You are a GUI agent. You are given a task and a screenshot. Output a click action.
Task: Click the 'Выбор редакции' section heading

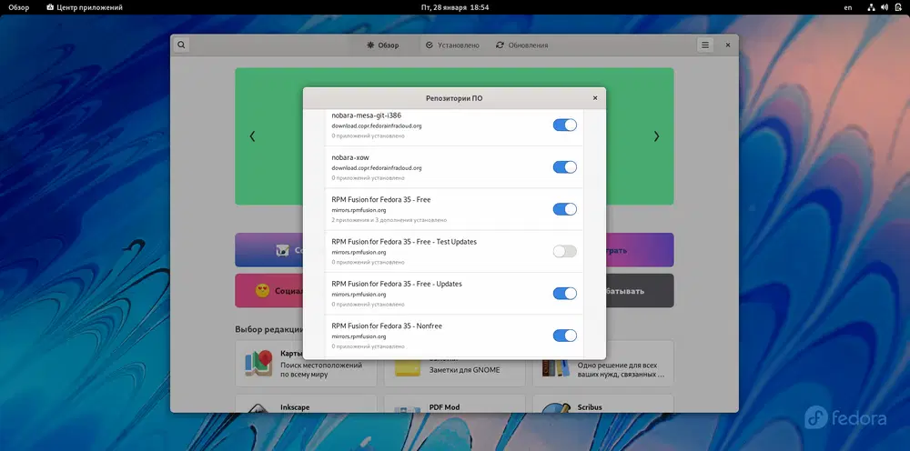[x=268, y=329]
